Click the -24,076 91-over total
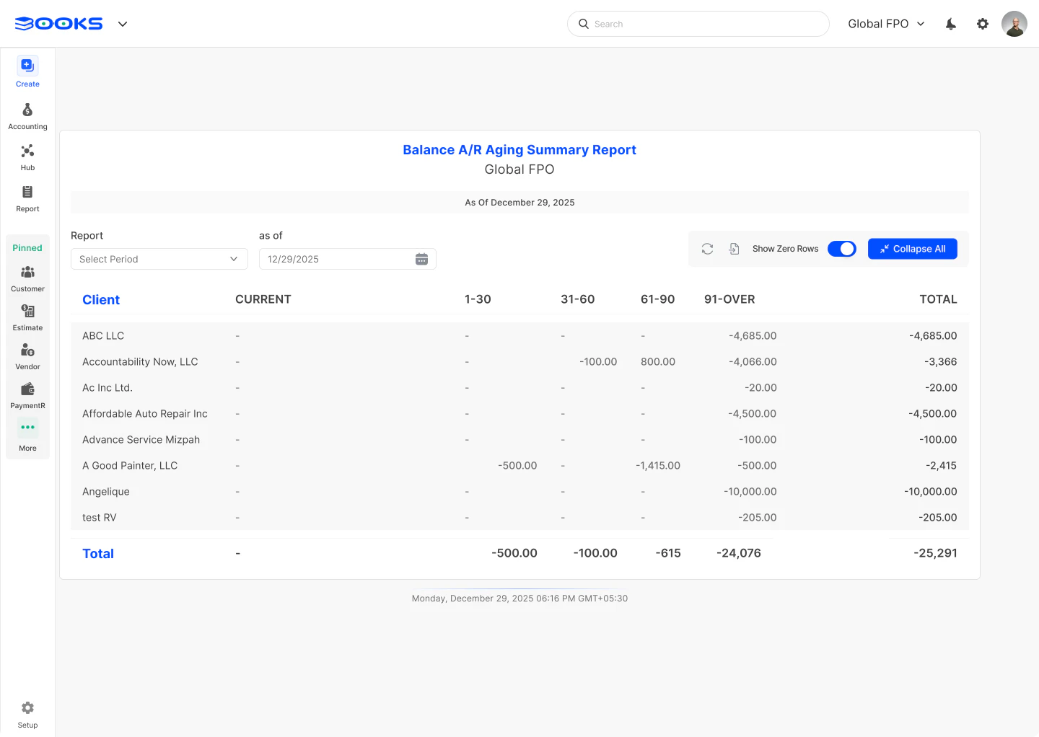Image resolution: width=1039 pixels, height=737 pixels. (739, 553)
